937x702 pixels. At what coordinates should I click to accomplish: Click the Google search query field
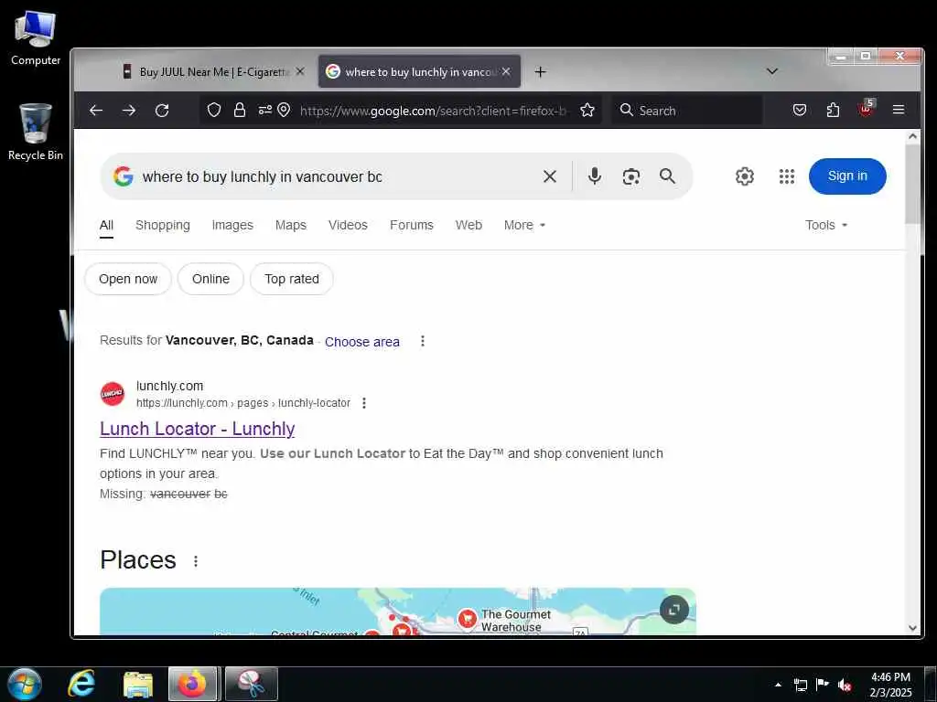[x=335, y=176]
